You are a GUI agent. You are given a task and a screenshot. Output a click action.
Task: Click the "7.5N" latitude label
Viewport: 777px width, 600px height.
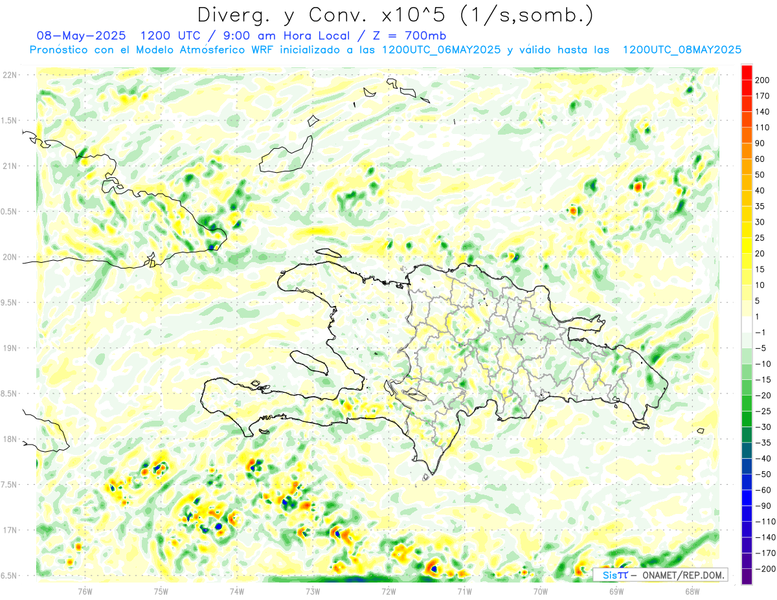coord(10,485)
